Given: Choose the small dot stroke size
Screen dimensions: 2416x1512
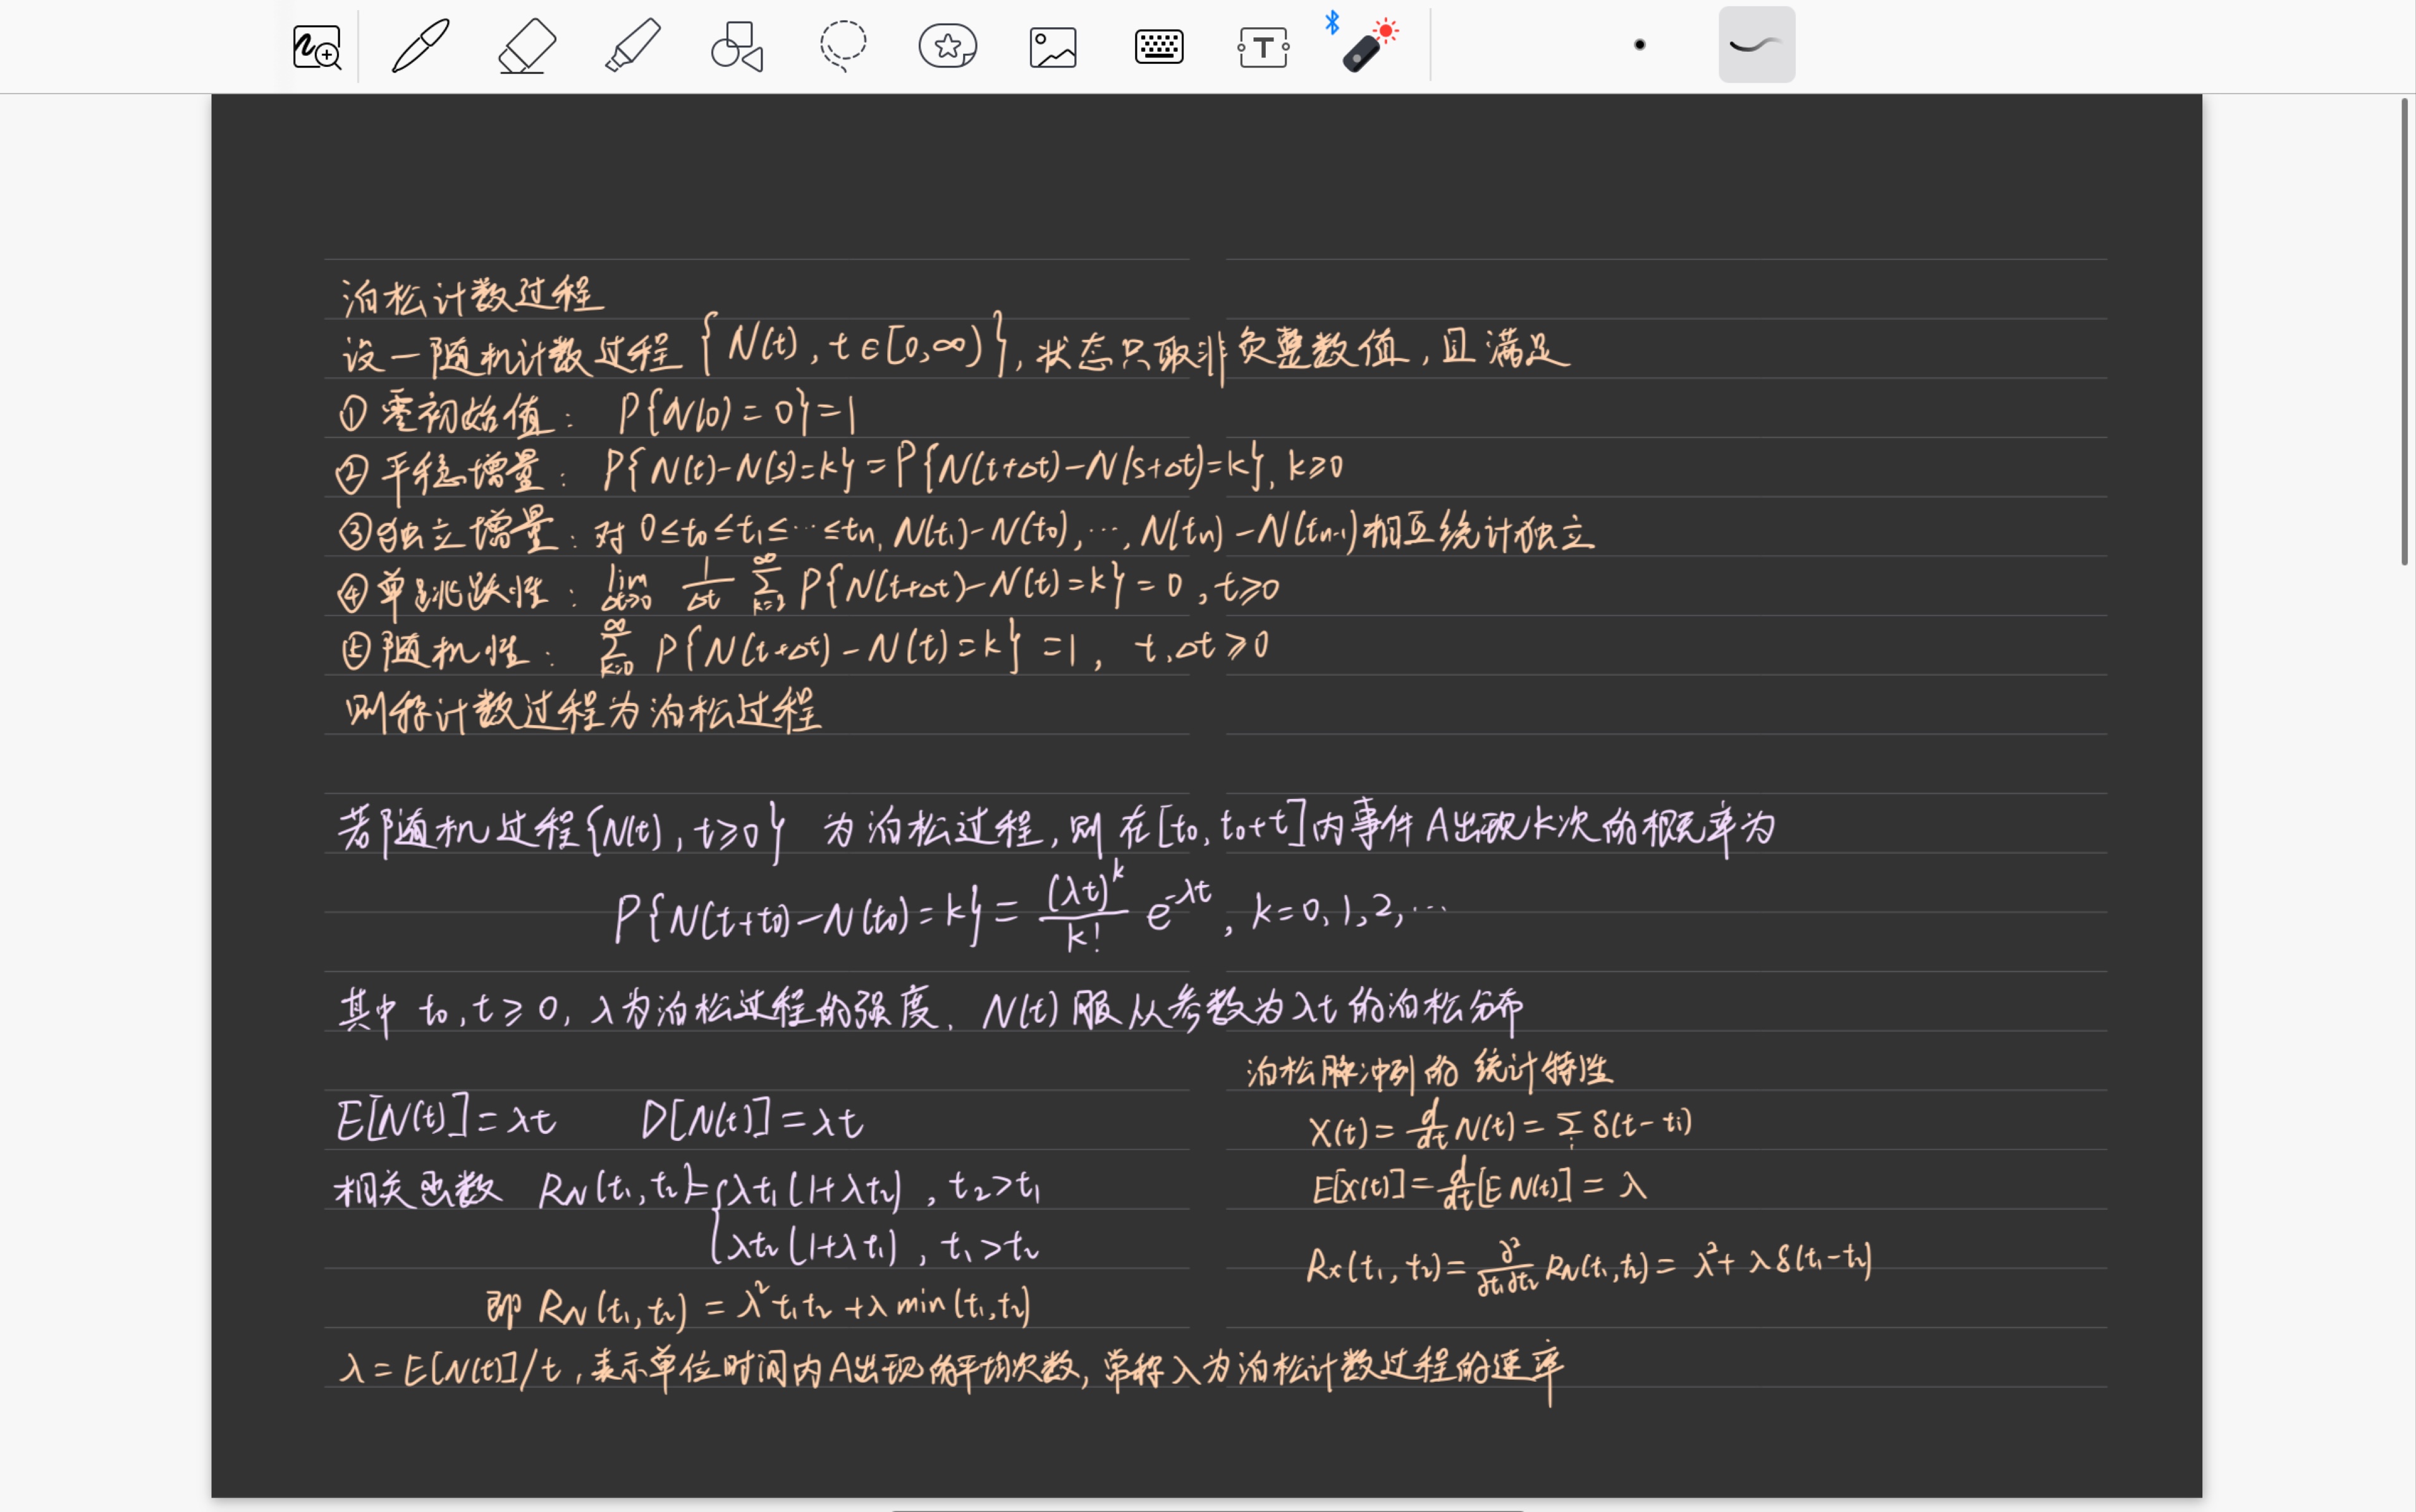Looking at the screenshot, I should (1640, 45).
